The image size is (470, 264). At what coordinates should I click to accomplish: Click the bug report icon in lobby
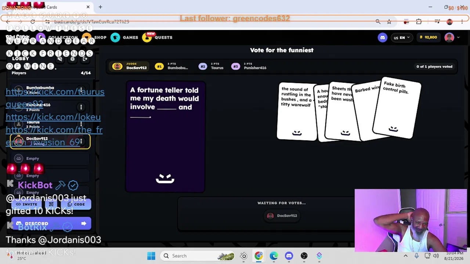(x=72, y=59)
